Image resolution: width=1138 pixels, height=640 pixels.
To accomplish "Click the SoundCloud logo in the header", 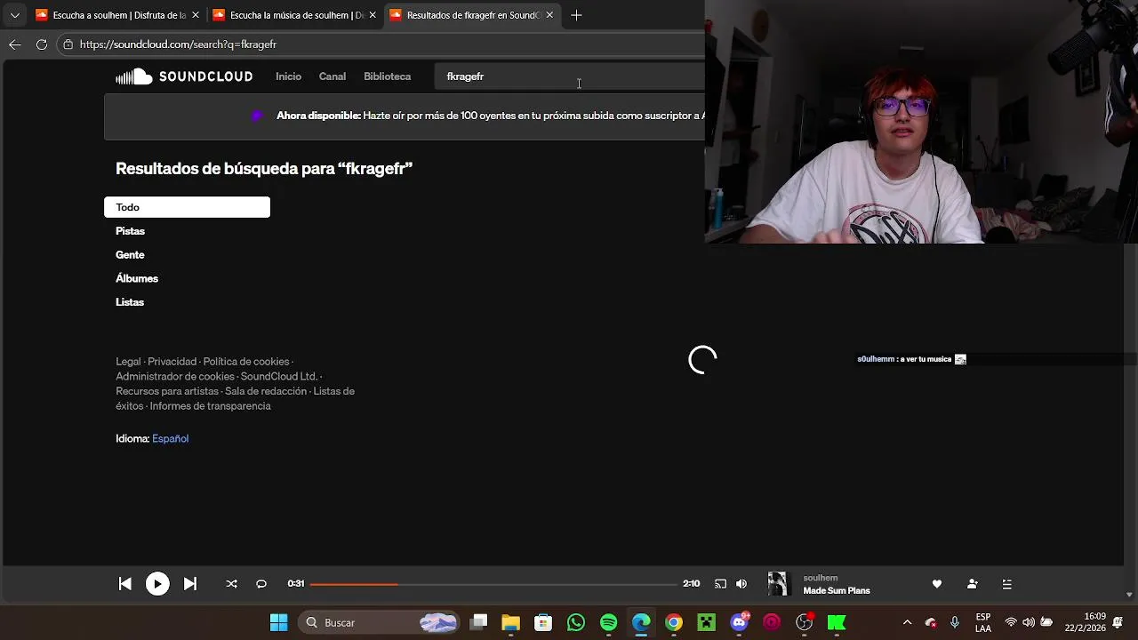I will [184, 76].
